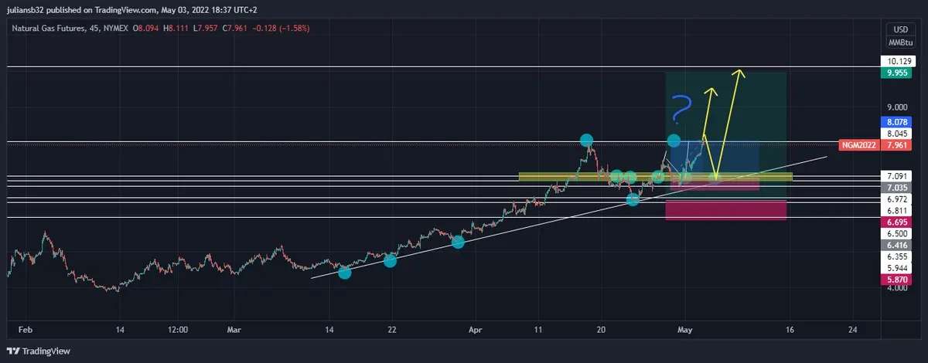Select the teal circle at the April peak
Viewport: 928px width, 363px height.
(587, 140)
